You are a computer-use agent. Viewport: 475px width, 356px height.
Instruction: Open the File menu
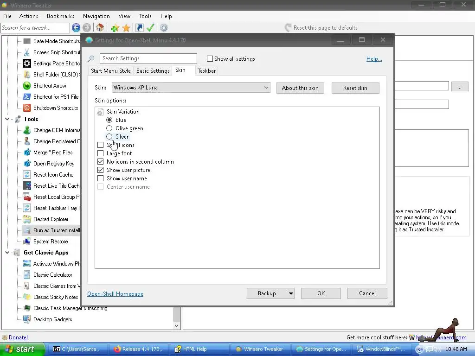pyautogui.click(x=7, y=16)
